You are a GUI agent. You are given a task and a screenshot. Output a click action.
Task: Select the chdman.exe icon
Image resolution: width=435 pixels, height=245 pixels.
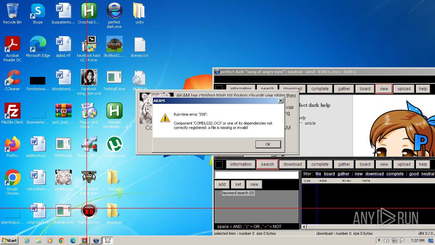[63, 214]
